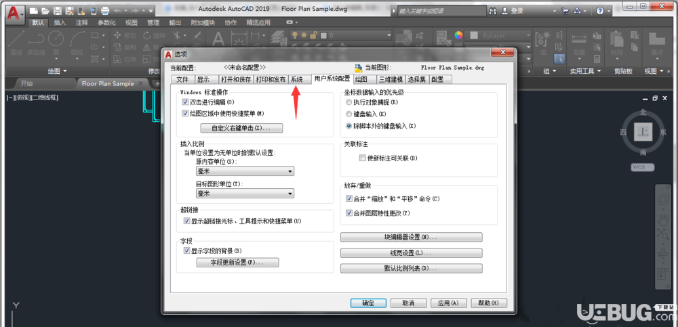Select the Circle tool in the ribbon
Screen dimensions: 678x327
56,43
